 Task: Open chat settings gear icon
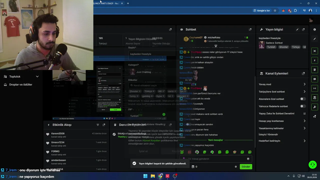pyautogui.click(x=236, y=167)
